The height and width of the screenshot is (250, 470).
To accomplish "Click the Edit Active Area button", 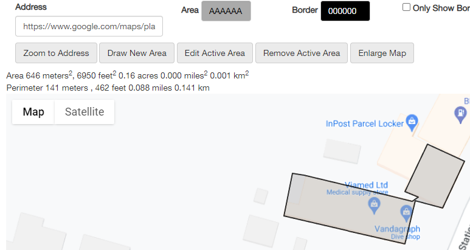I will pyautogui.click(x=215, y=53).
